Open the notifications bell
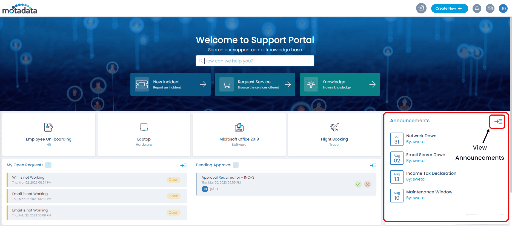The width and height of the screenshot is (512, 226). (x=477, y=8)
